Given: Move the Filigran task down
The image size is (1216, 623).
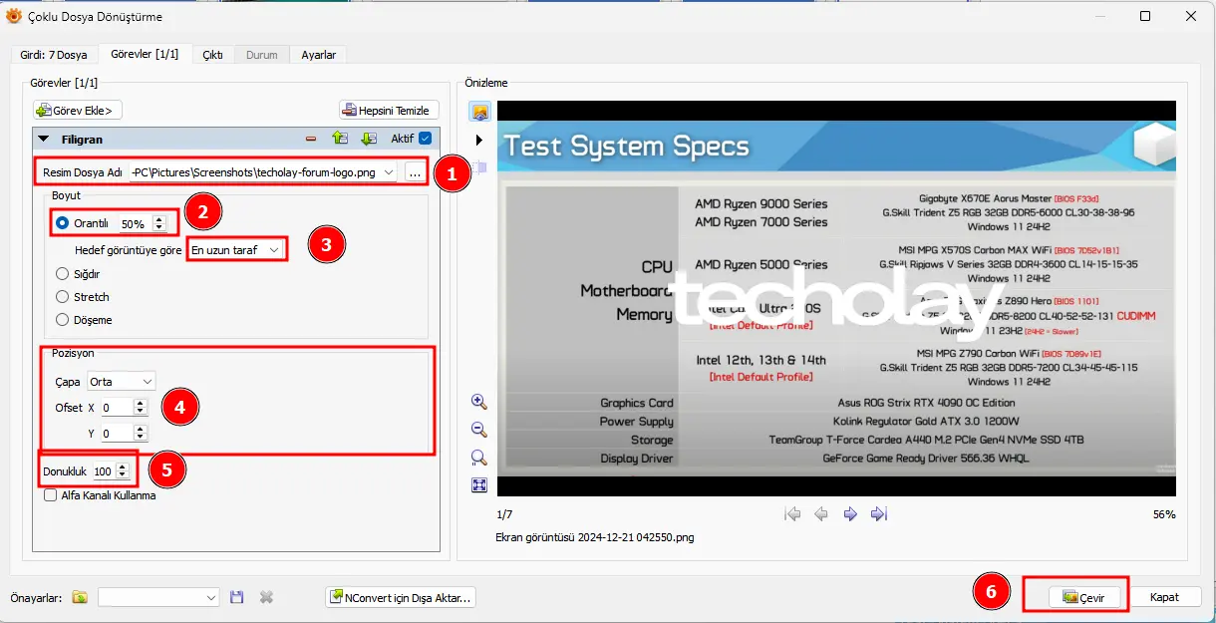Looking at the screenshot, I should tap(368, 140).
